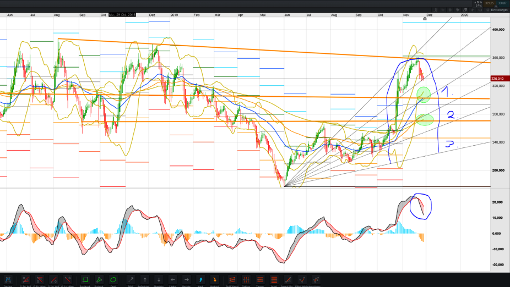This screenshot has height=287, width=510.
Task: Click the 360,000 price axis label
Action: (498, 58)
